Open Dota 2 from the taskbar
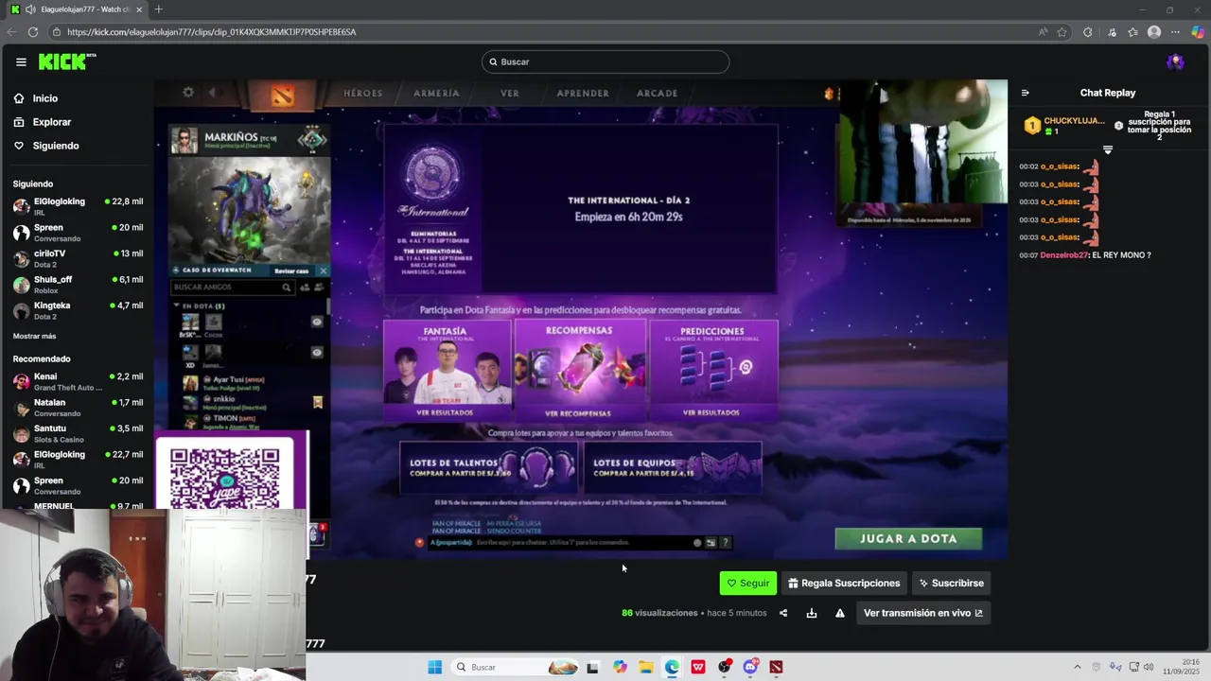The width and height of the screenshot is (1211, 681). click(x=776, y=667)
